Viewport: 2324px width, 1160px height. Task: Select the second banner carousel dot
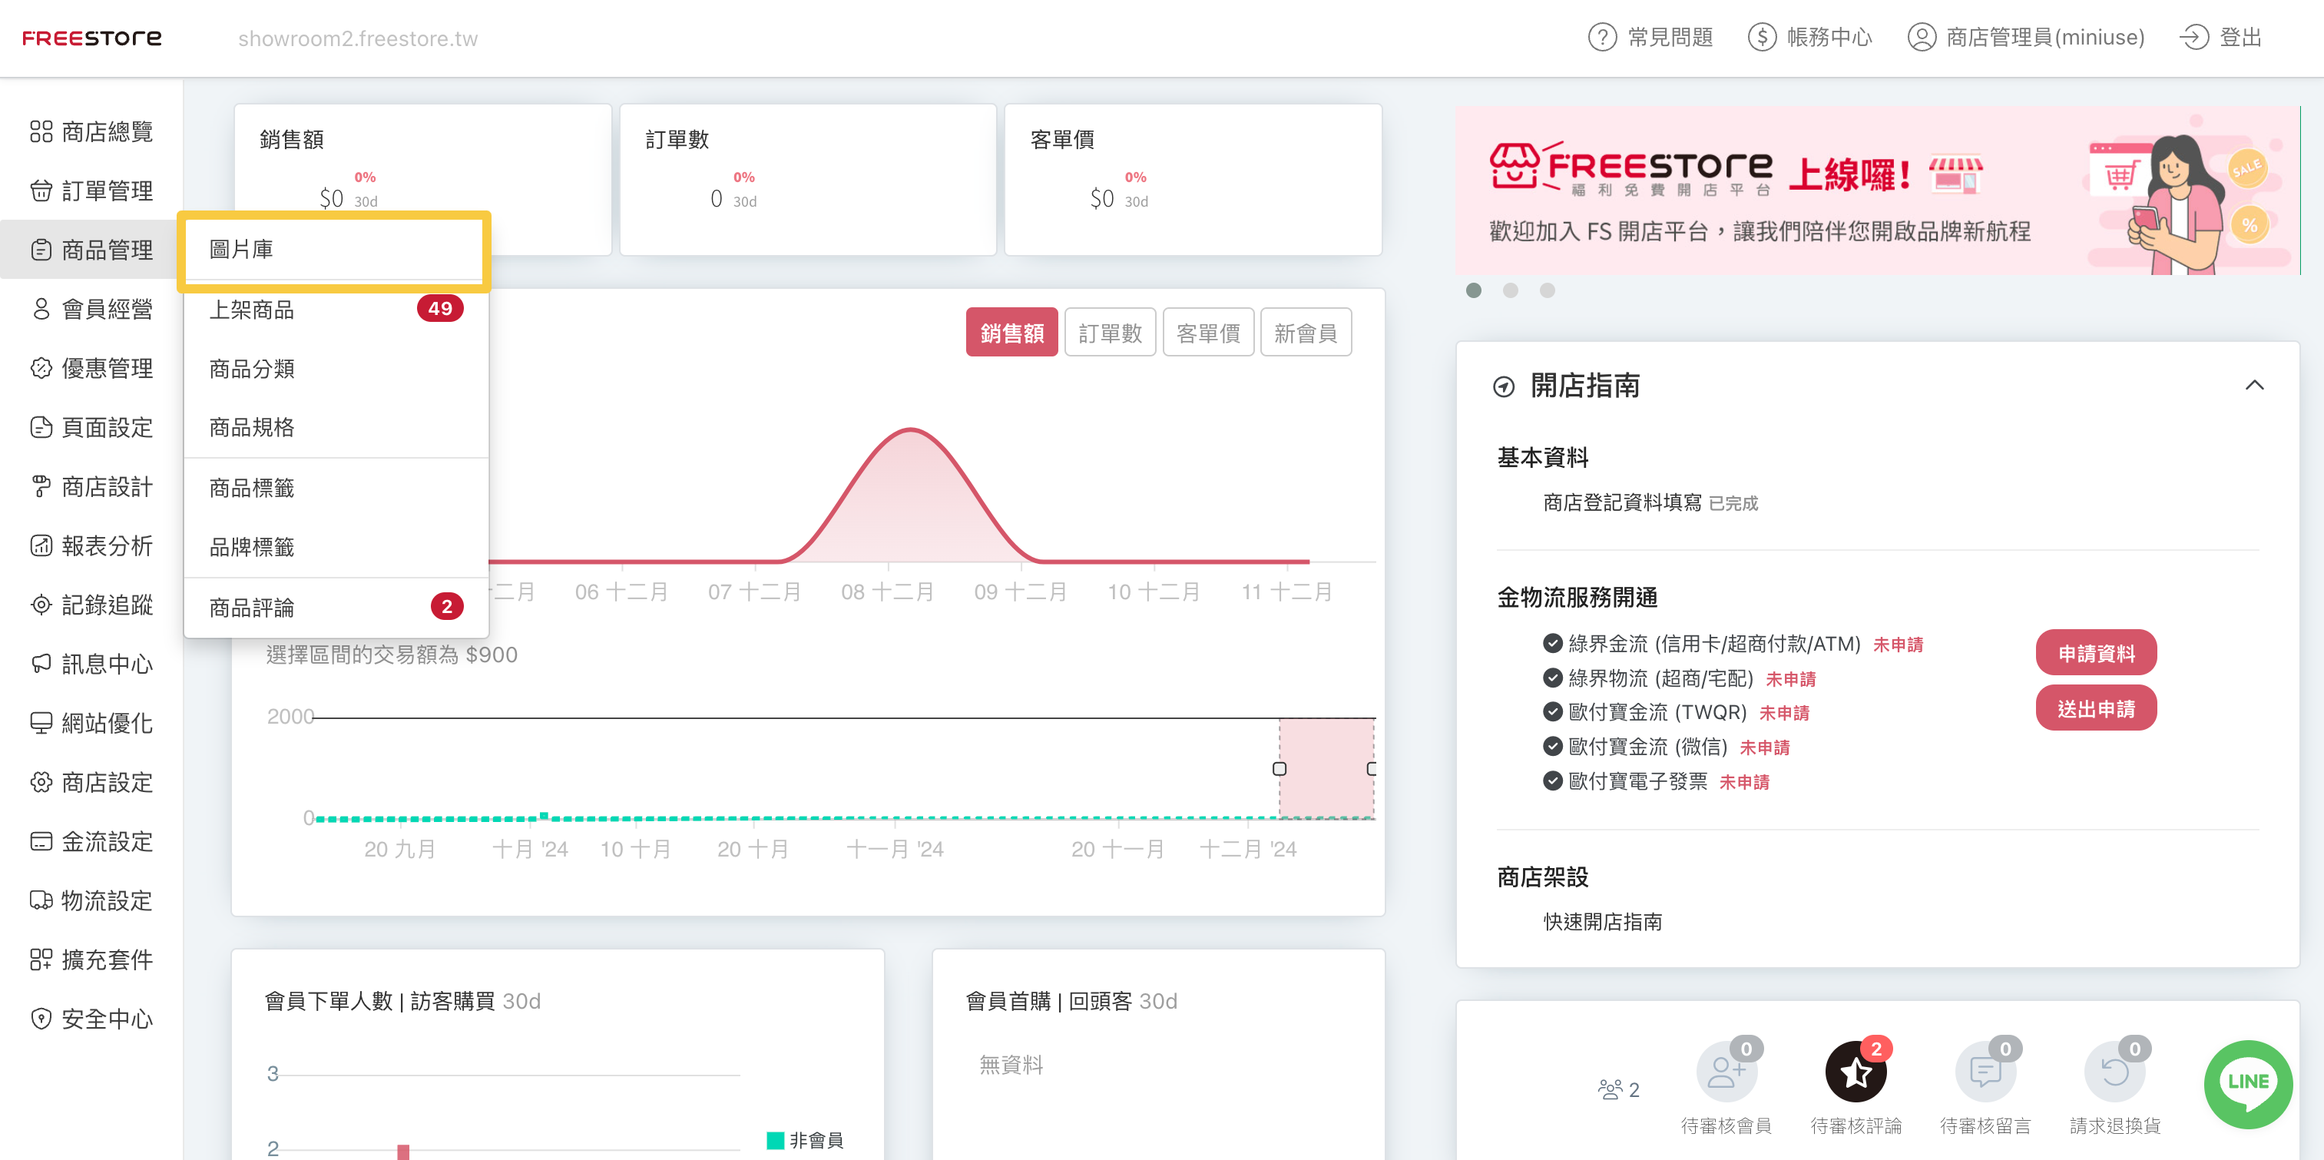(x=1510, y=290)
